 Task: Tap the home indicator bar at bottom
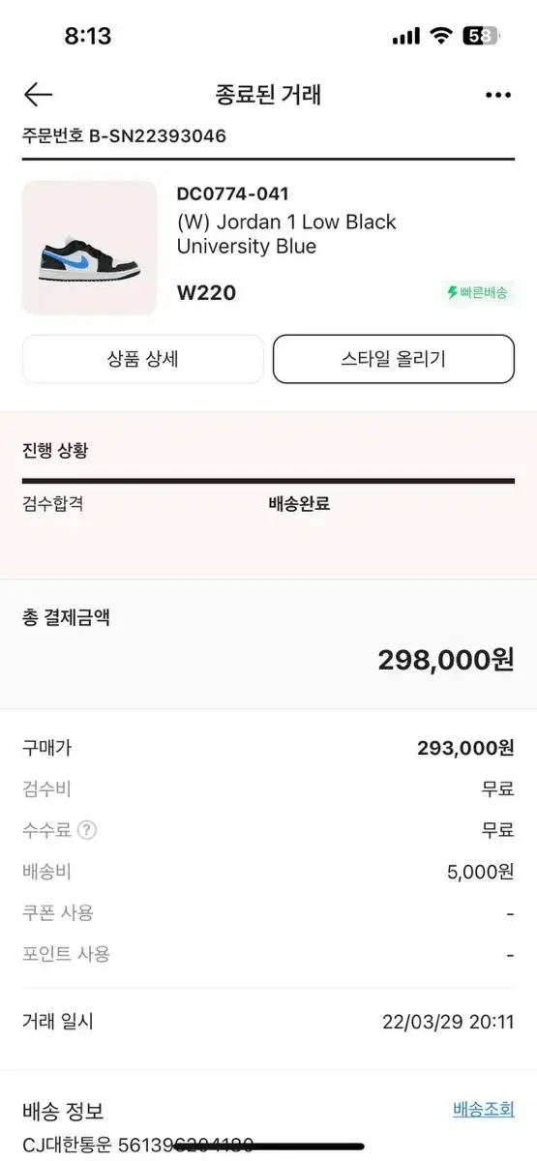[x=268, y=1146]
